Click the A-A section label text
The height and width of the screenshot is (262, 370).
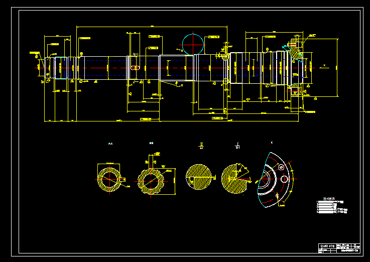tap(110, 144)
